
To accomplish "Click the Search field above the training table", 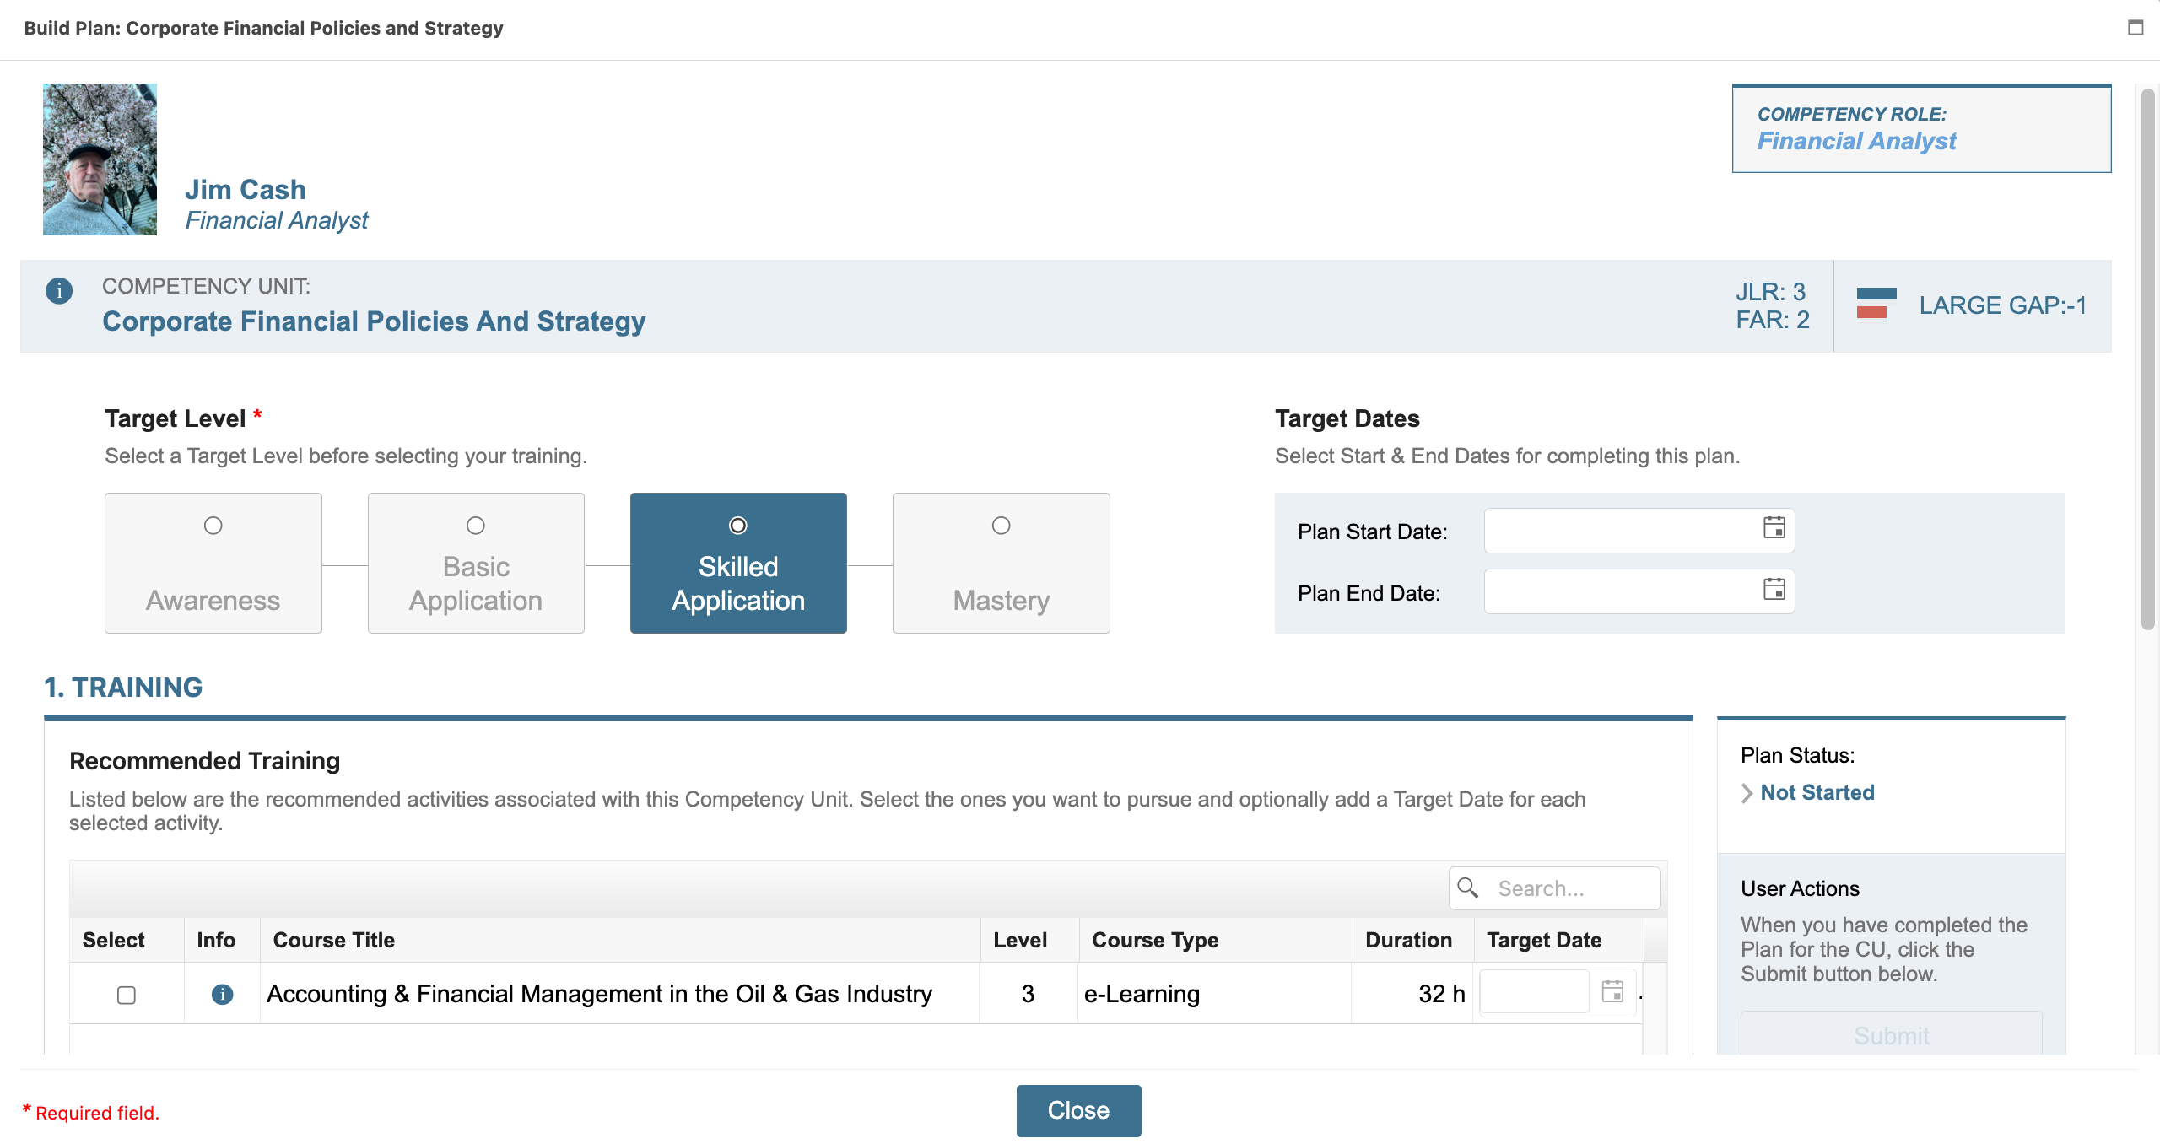I will 1569,888.
